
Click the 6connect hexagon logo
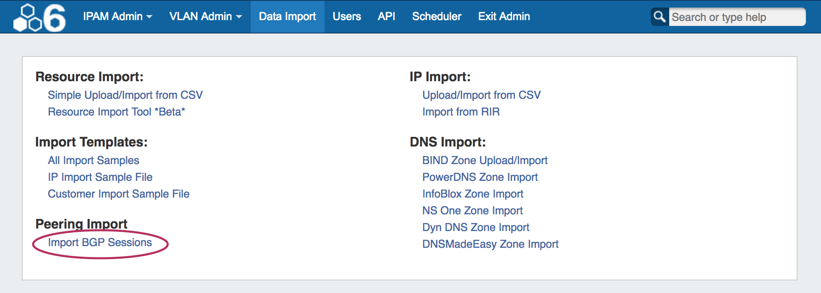pyautogui.click(x=39, y=18)
